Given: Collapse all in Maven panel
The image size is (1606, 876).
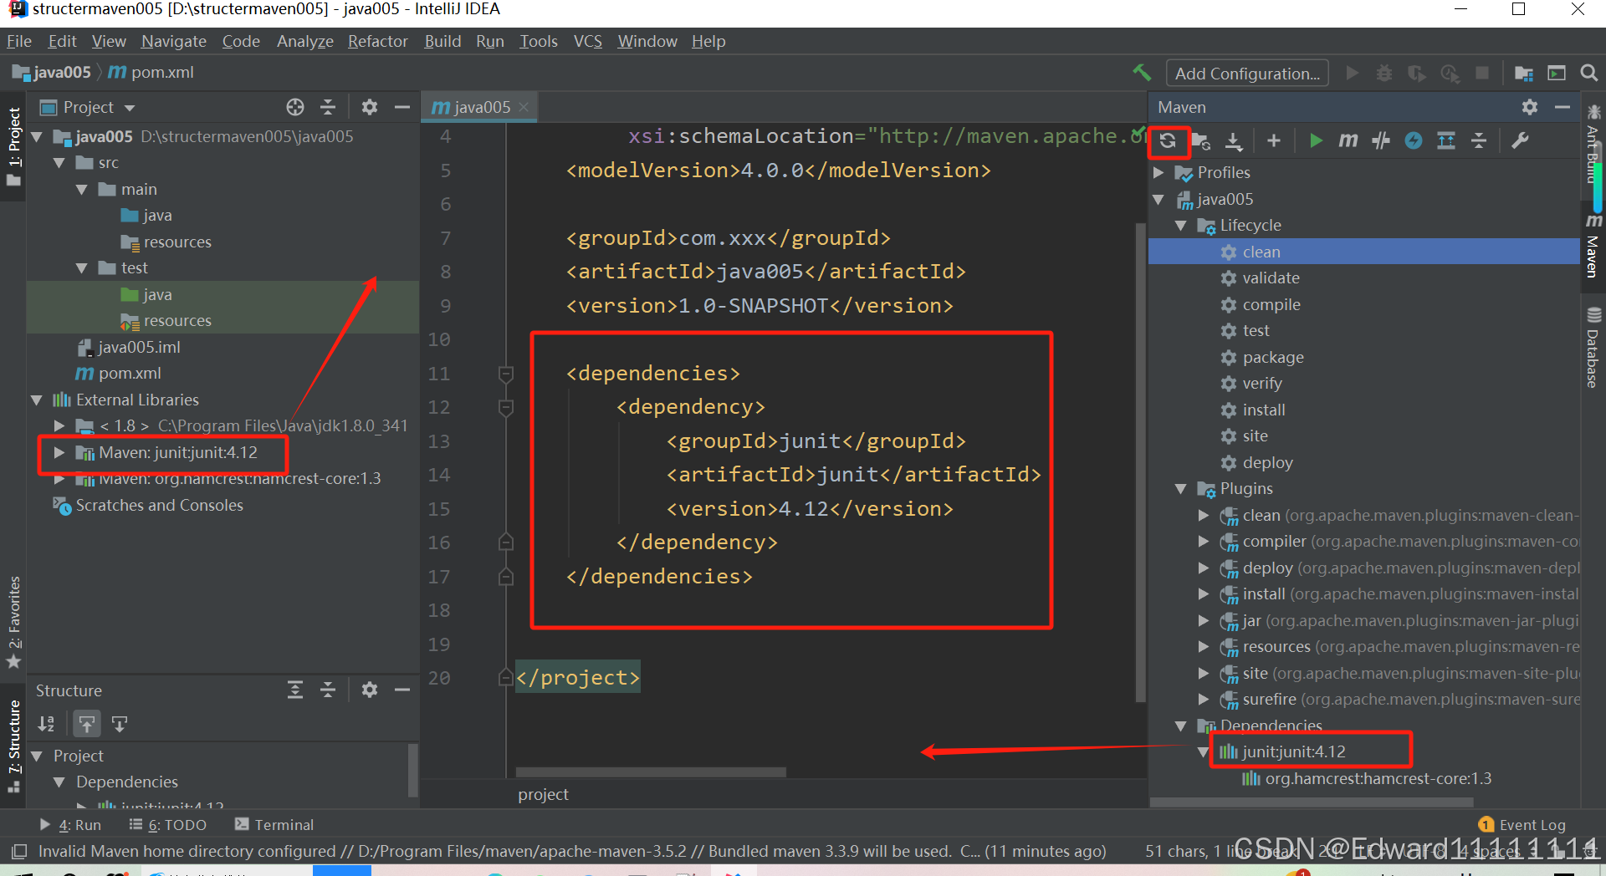Looking at the screenshot, I should click(1479, 140).
